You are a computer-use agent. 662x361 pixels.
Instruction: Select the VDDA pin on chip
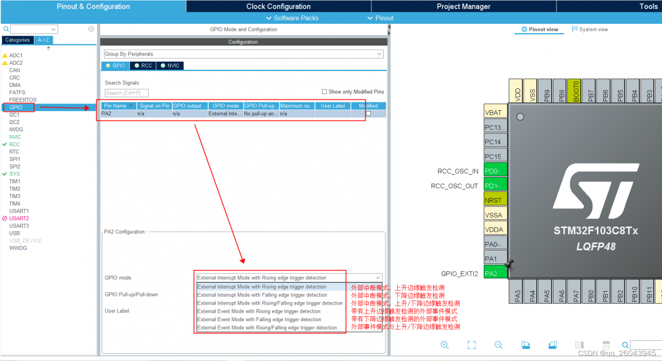pyautogui.click(x=495, y=229)
